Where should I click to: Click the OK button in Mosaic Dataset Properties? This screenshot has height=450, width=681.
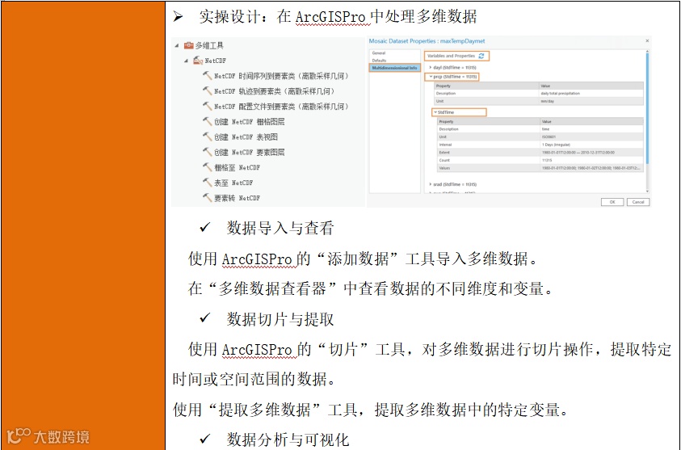(612, 202)
